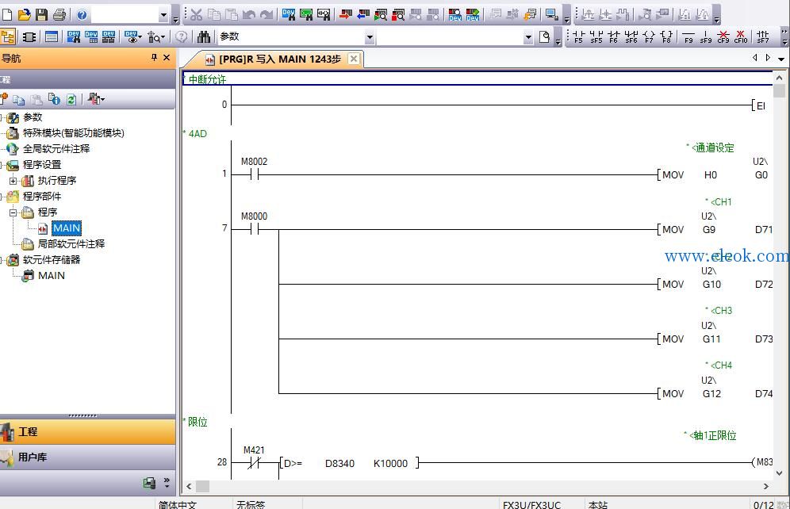Insert normally closed contact F6
Viewport: 790px width, 509px height.
click(x=613, y=36)
